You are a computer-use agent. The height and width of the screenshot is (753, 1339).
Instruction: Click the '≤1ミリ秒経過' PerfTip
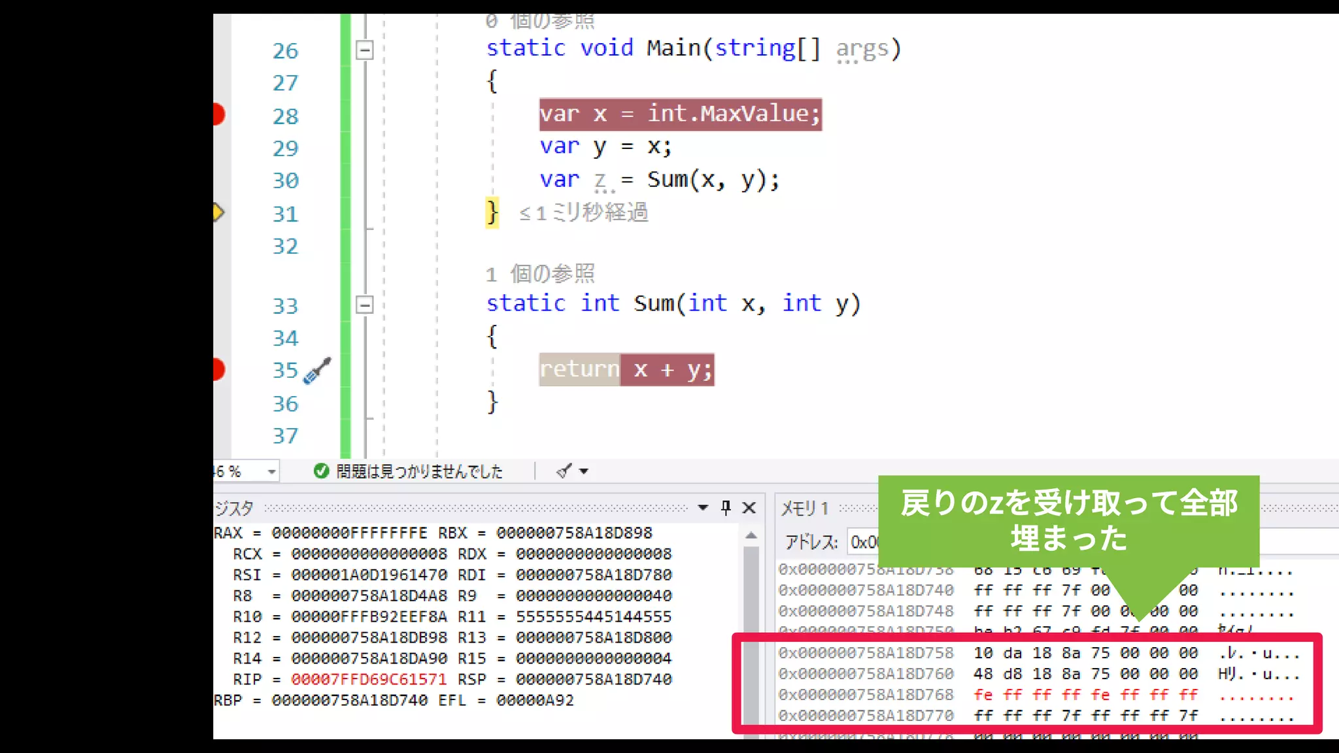pyautogui.click(x=583, y=212)
